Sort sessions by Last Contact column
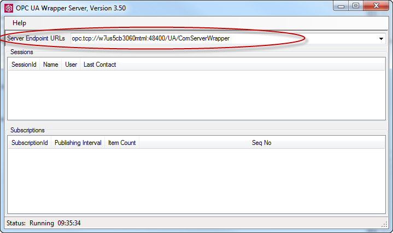 click(100, 65)
